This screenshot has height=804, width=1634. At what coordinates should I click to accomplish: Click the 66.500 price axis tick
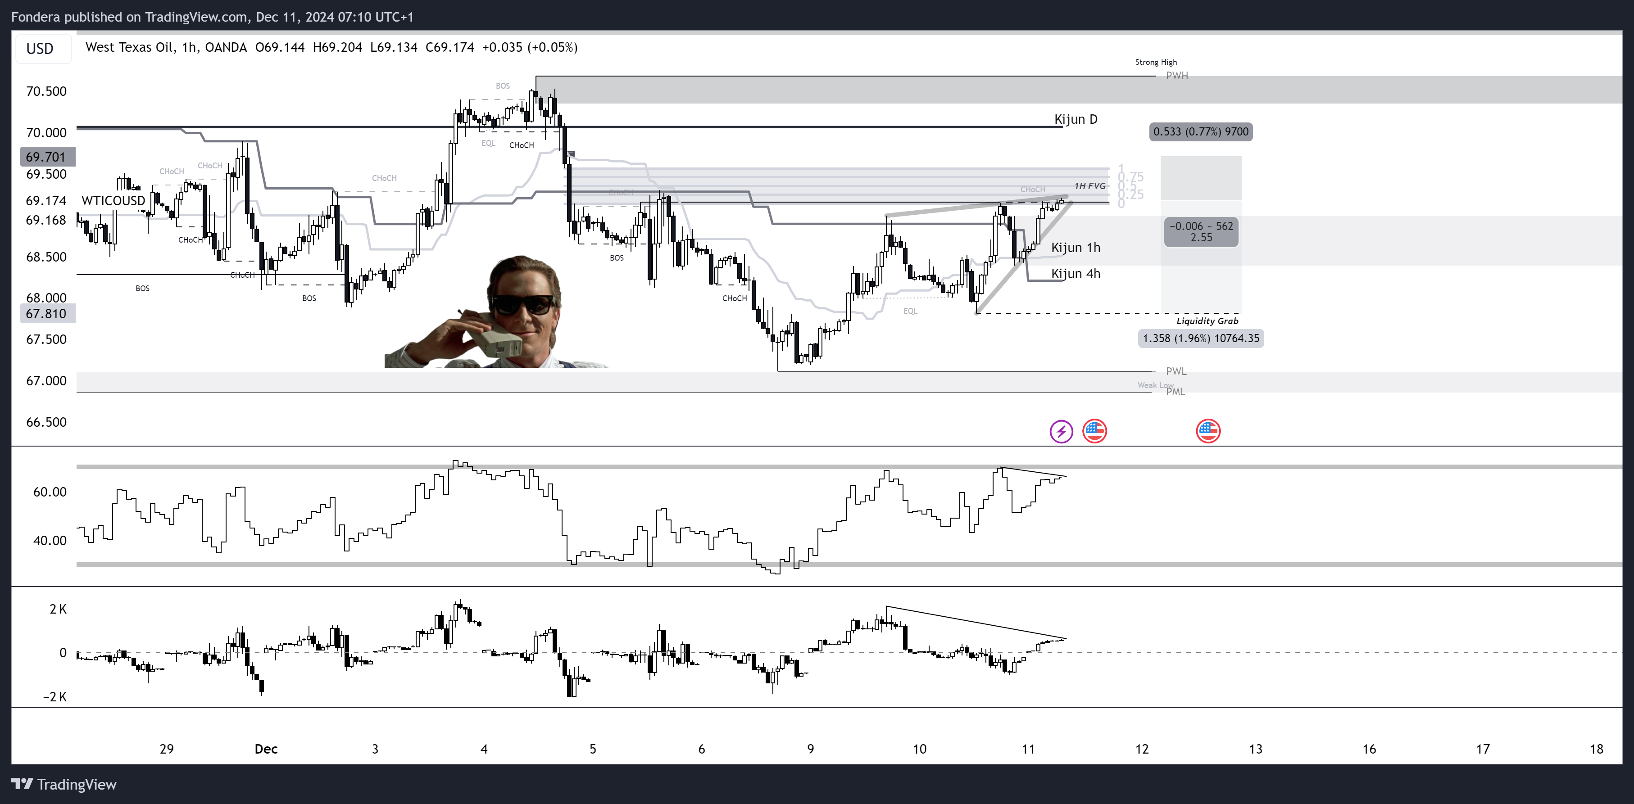[46, 422]
